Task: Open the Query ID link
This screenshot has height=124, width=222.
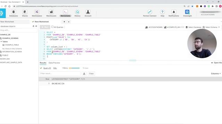Action: click(x=47, y=68)
